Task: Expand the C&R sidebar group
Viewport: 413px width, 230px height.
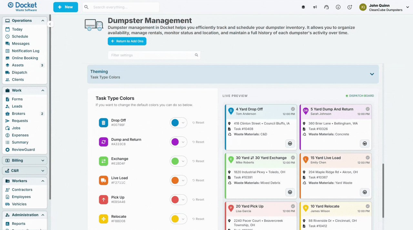Action: [43, 171]
